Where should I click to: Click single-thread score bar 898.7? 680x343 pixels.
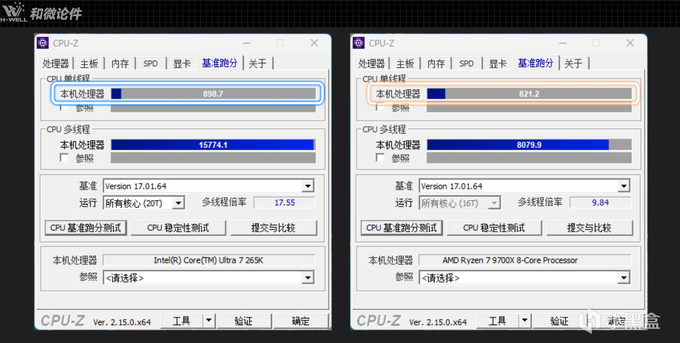213,93
